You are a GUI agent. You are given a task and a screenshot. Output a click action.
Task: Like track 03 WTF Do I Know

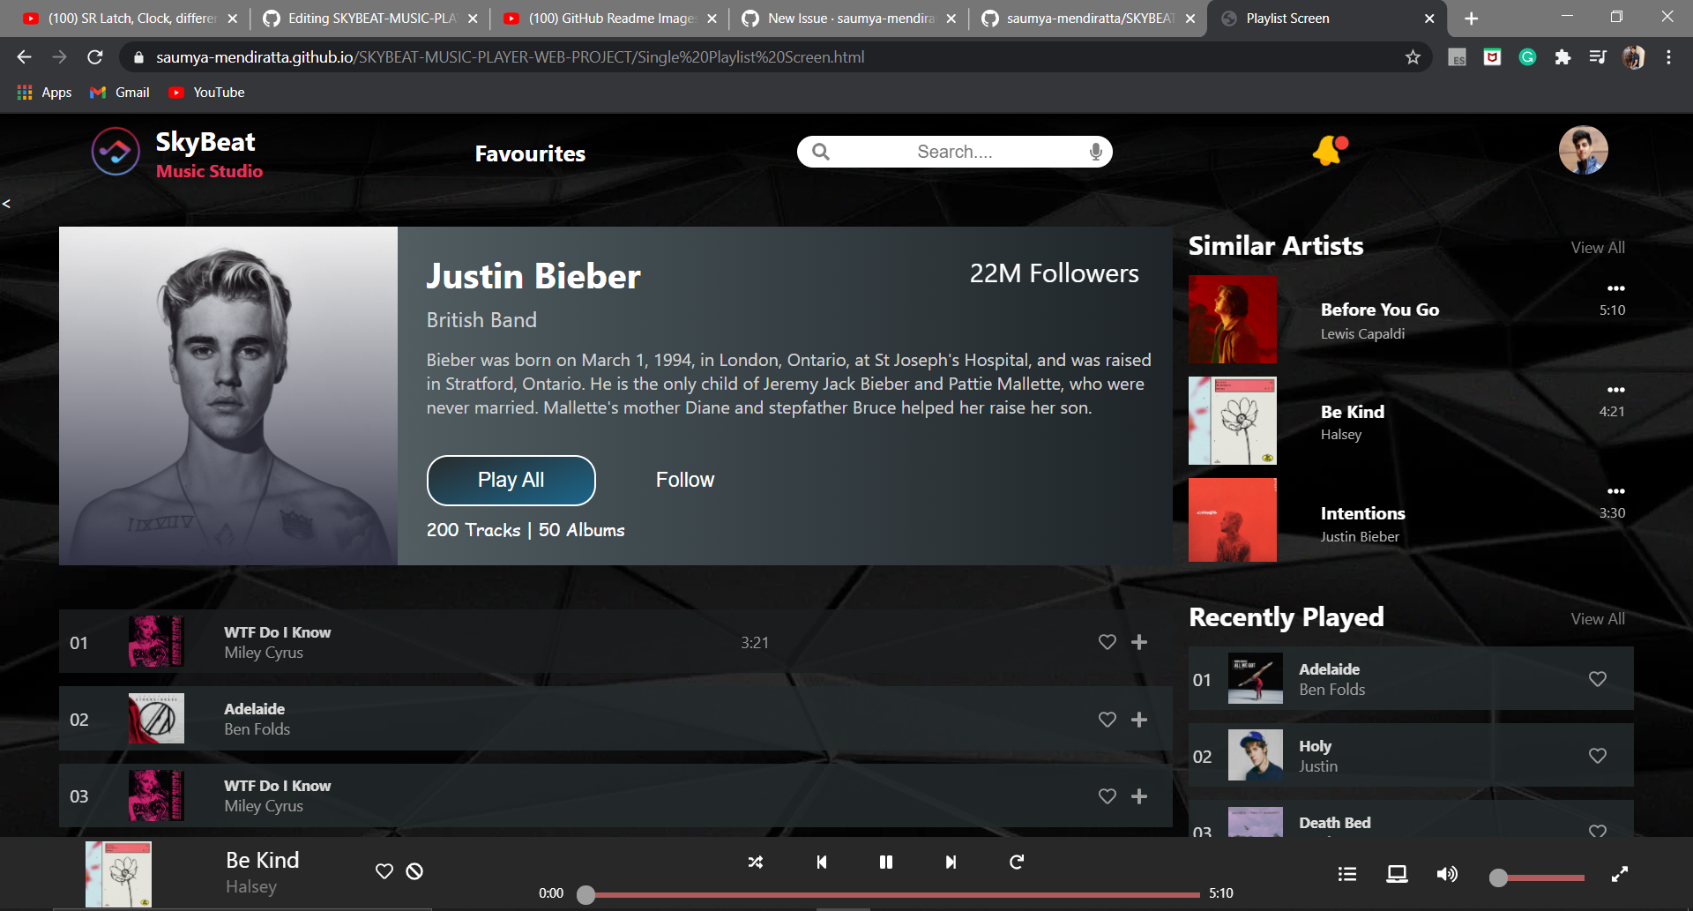pyautogui.click(x=1108, y=796)
